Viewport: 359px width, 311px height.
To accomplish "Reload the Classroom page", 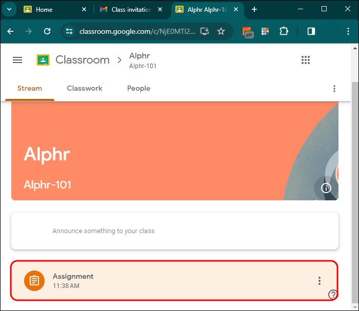I will pyautogui.click(x=47, y=31).
